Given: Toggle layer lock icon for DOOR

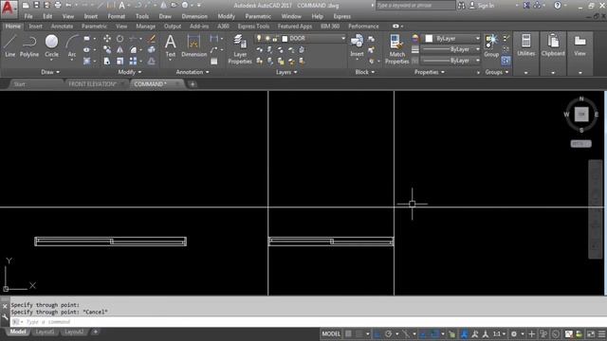Looking at the screenshot, I should [275, 38].
